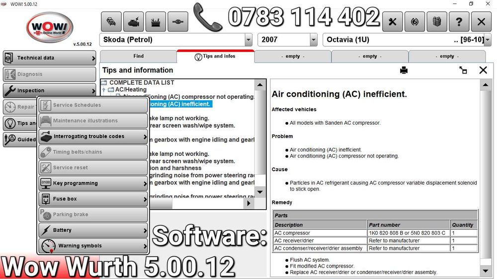Image resolution: width=497 pixels, height=279 pixels.
Task: Click the Tips lightbulb icon in sidebar
Action: pos(10,123)
